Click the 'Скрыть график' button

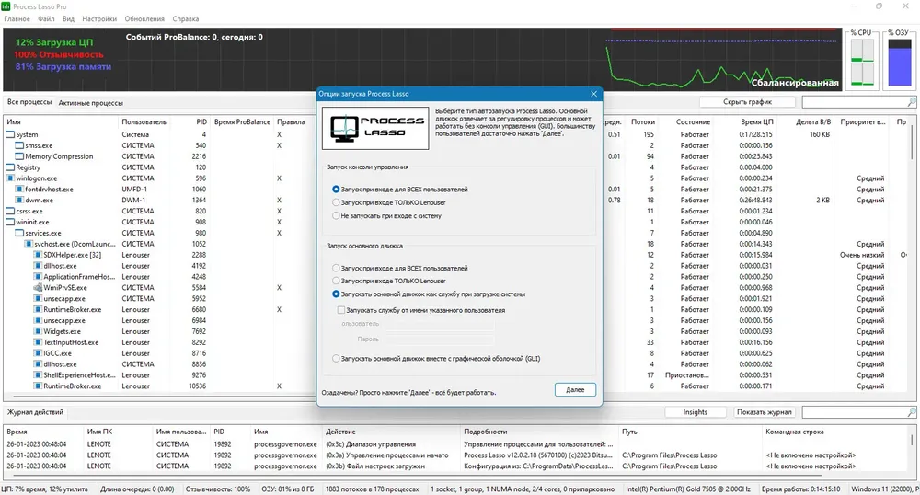[746, 102]
